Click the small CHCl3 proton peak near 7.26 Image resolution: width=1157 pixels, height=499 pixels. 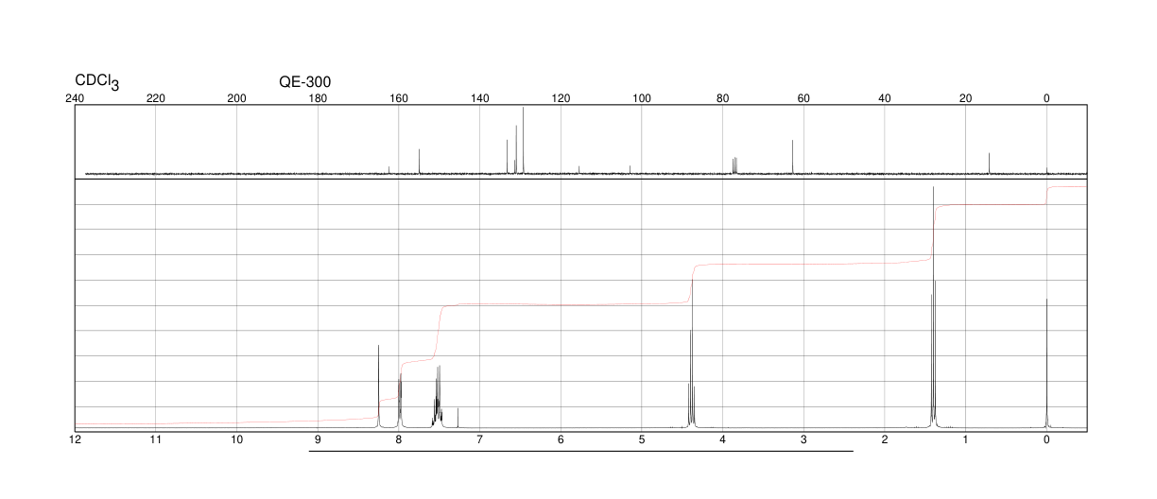458,419
